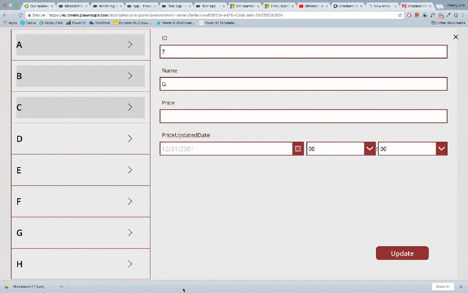Close the form with the X icon
The image size is (468, 293).
tap(456, 37)
